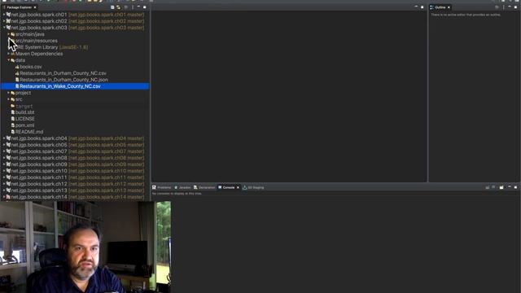The width and height of the screenshot is (521, 293).
Task: Click the Open Console icon in Console toolbar
Action: pos(501,187)
